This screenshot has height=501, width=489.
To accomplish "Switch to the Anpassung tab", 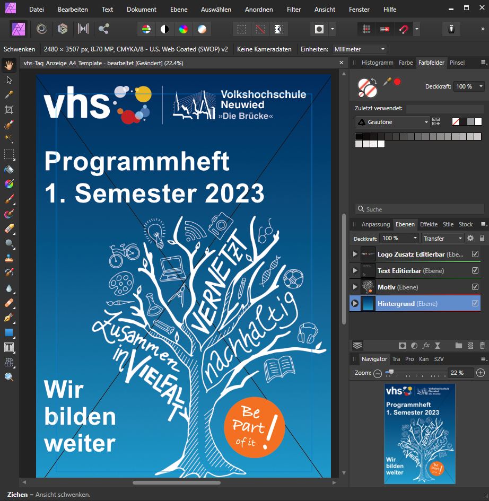I will [376, 224].
